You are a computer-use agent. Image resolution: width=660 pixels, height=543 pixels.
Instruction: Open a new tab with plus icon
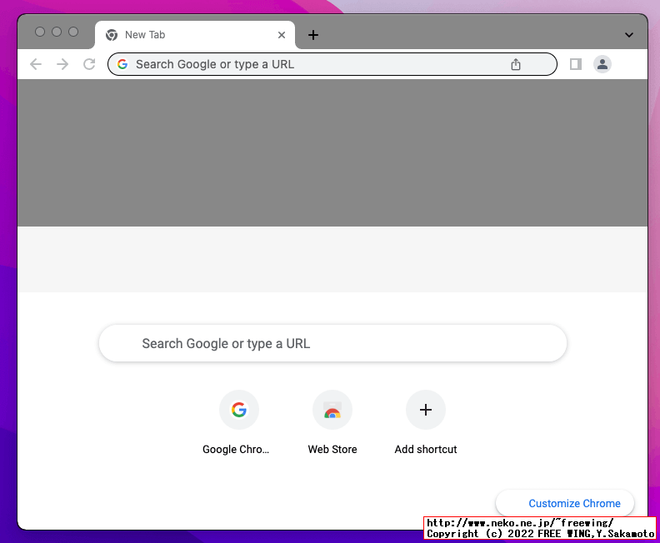tap(313, 35)
